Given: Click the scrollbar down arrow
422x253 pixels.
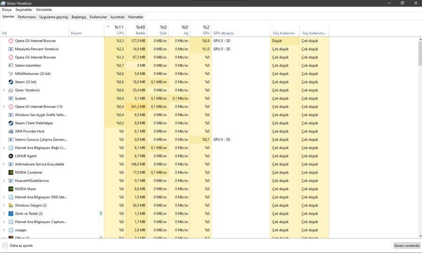Looking at the screenshot, I should [420, 236].
